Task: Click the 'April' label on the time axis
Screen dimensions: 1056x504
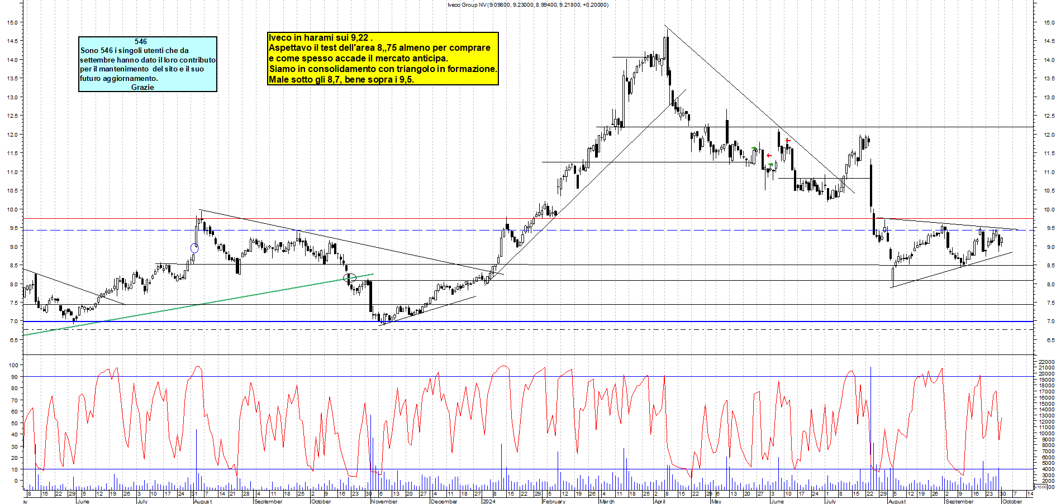Action: click(659, 501)
